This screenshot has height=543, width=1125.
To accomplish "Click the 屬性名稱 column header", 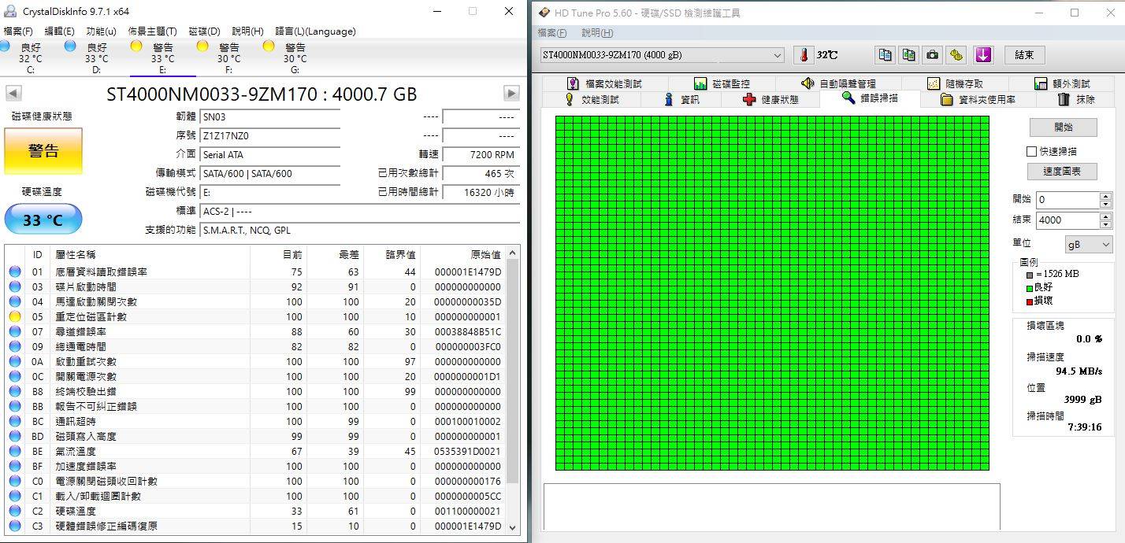I will (x=150, y=254).
